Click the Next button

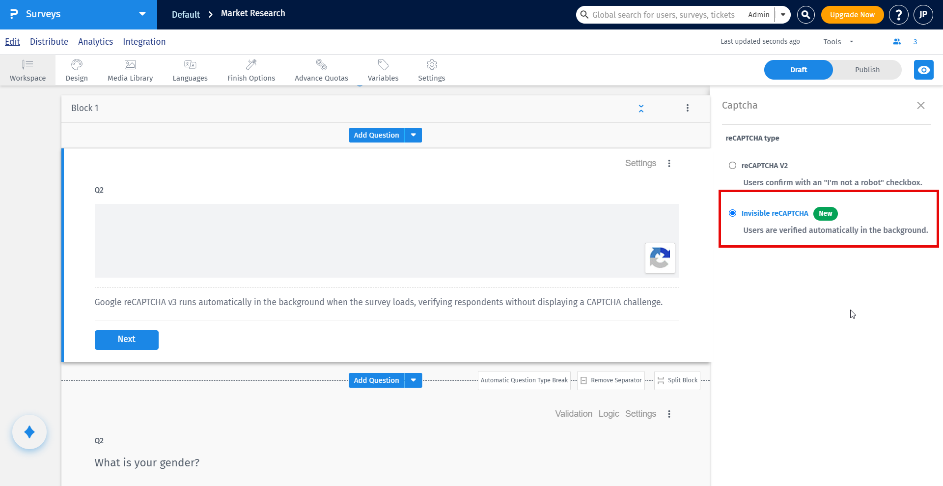pyautogui.click(x=127, y=340)
